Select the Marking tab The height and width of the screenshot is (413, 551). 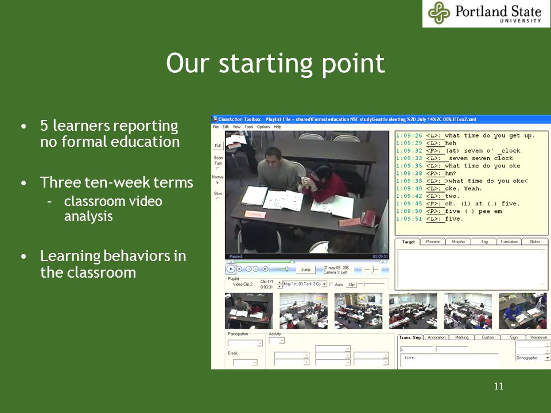point(461,337)
